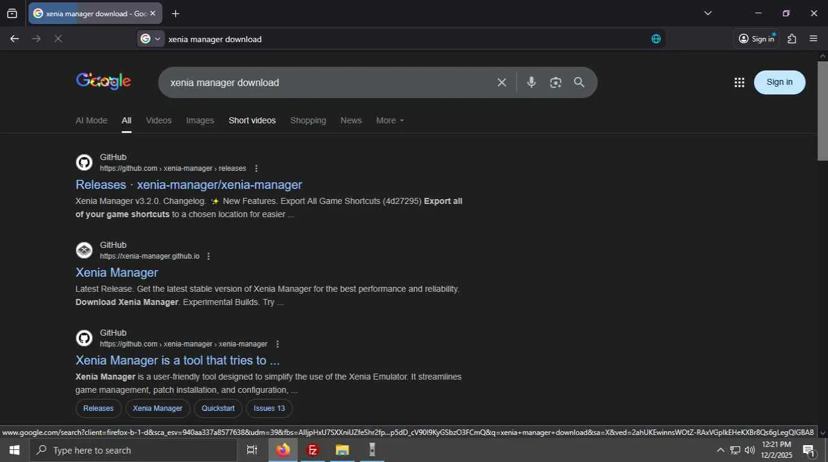This screenshot has height=462, width=828.
Task: Open the taskbar clock and calendar
Action: [x=776, y=450]
